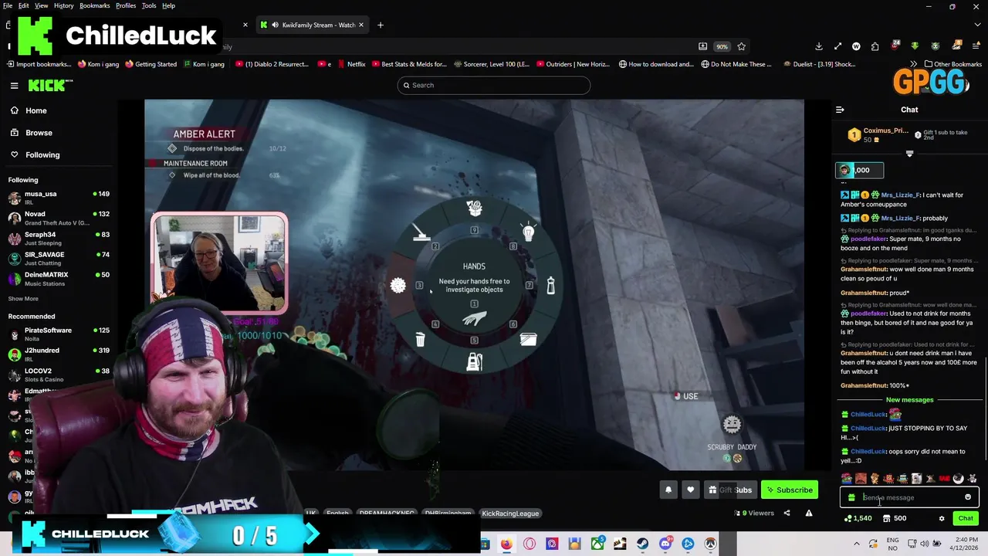Click the green gift icon in chat input
Image resolution: width=988 pixels, height=556 pixels.
click(x=851, y=497)
